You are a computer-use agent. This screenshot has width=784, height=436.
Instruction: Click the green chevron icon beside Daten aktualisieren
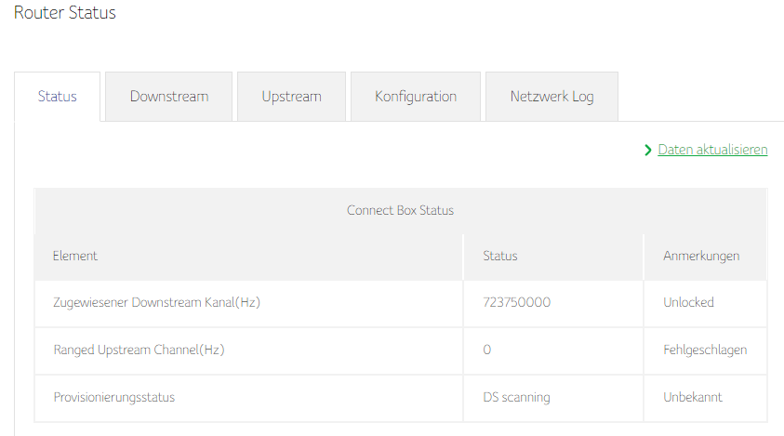(x=648, y=150)
